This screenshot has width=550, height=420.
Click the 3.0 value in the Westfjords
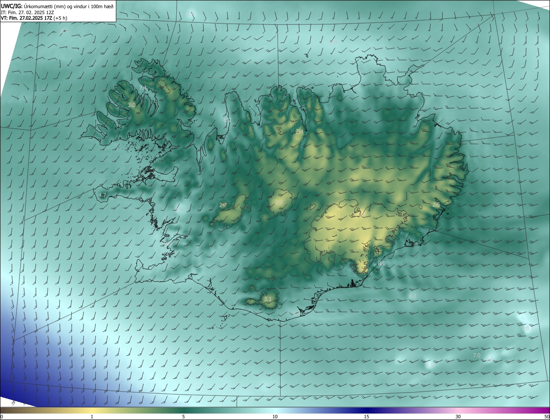tap(131, 105)
